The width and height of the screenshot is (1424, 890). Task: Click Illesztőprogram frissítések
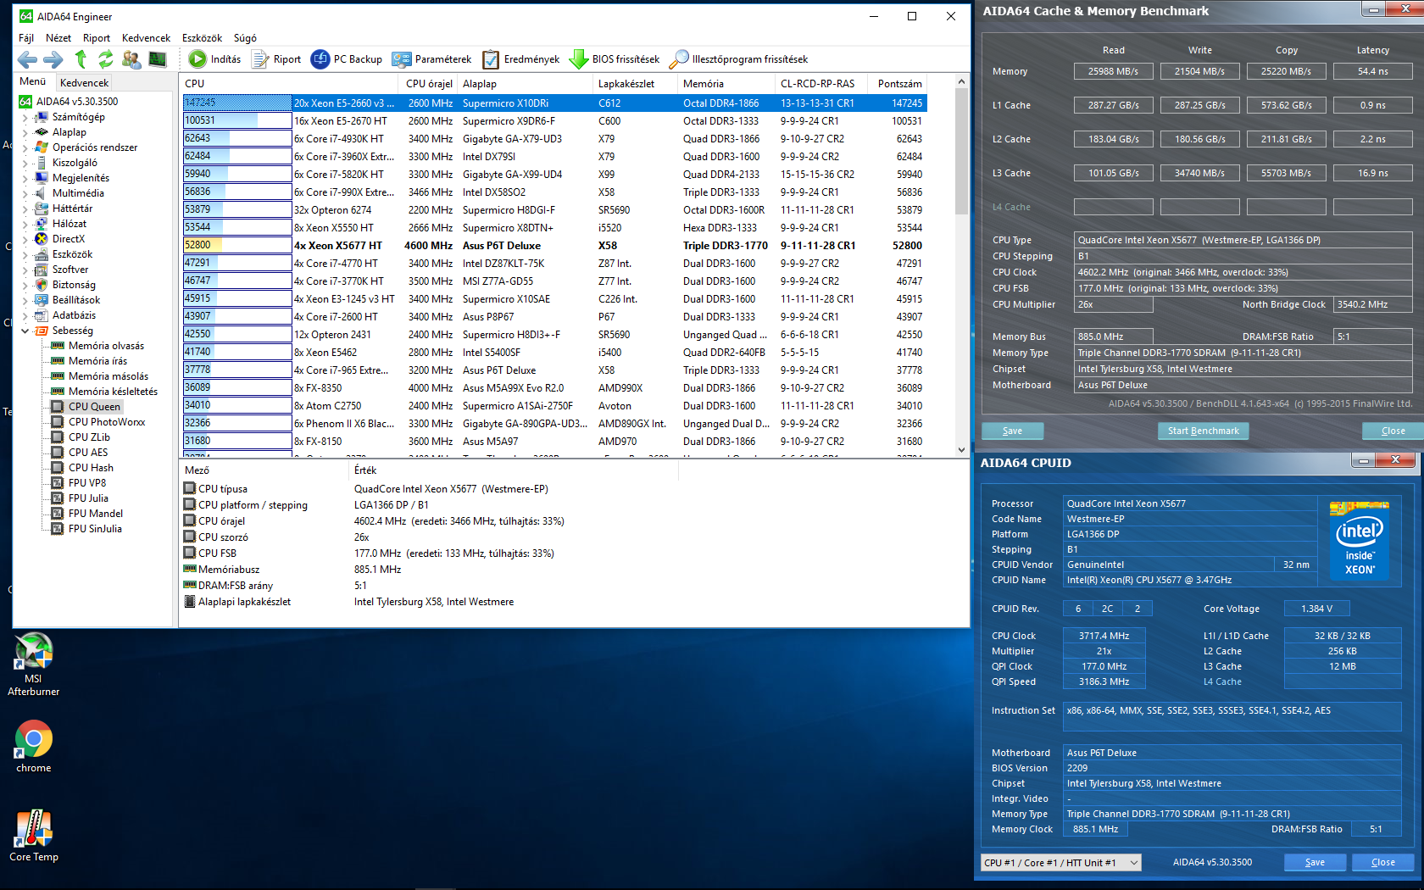(x=738, y=59)
